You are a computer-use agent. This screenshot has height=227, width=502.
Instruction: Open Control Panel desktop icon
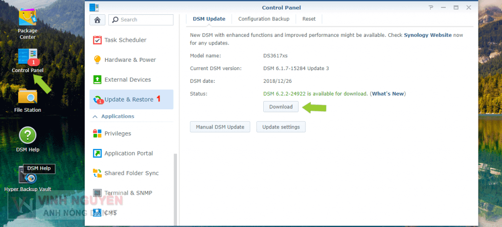[x=27, y=58]
